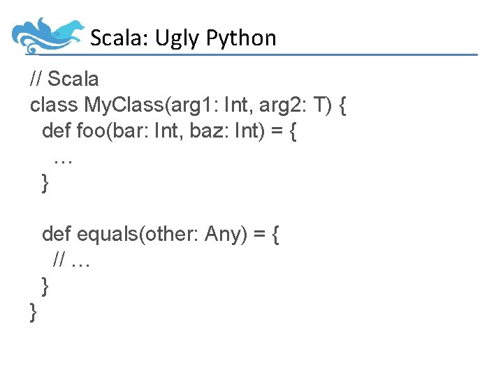Click the opening brace after "arg2: T)"
Viewport: 503px width, 377px height.
pyautogui.click(x=342, y=105)
